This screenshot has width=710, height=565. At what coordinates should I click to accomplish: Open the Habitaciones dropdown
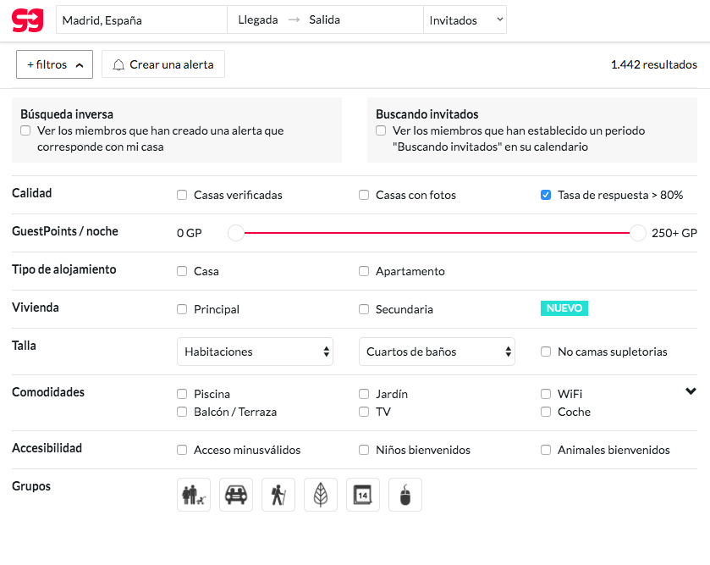click(255, 351)
